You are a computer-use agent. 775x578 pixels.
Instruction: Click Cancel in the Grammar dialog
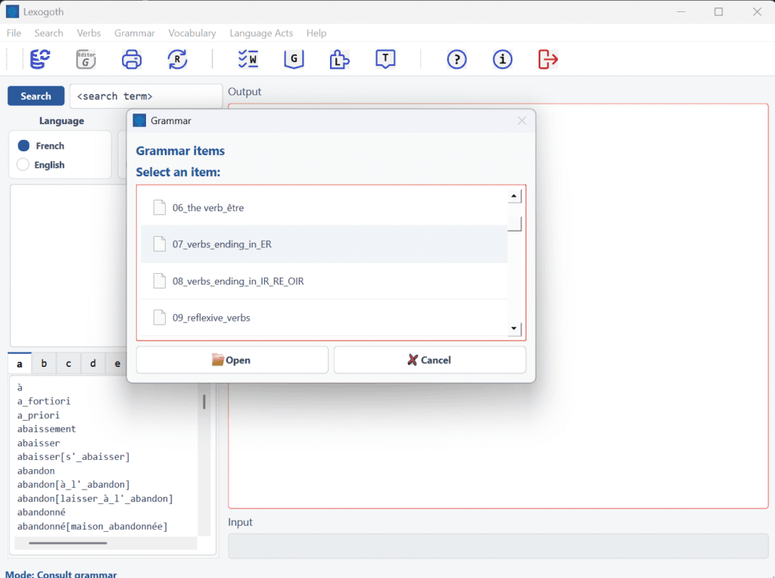coord(430,360)
